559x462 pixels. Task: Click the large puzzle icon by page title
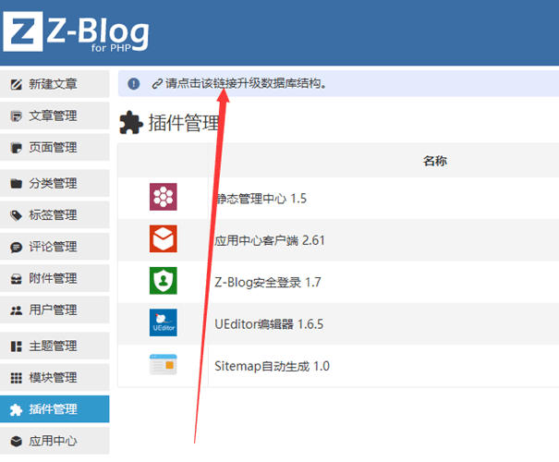pyautogui.click(x=131, y=123)
